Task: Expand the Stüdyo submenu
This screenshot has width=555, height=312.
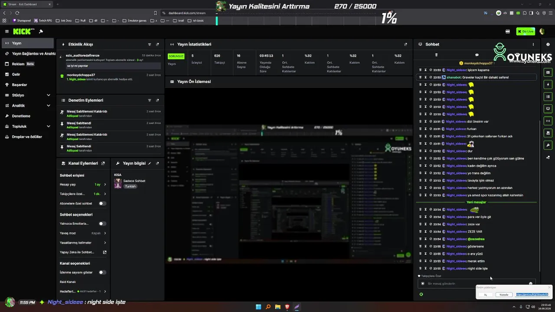Action: click(48, 95)
